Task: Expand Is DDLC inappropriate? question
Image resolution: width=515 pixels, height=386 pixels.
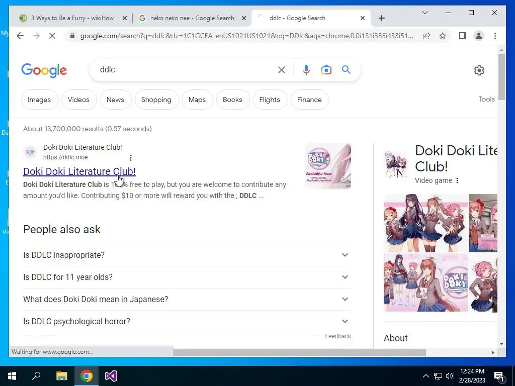Action: (187, 255)
